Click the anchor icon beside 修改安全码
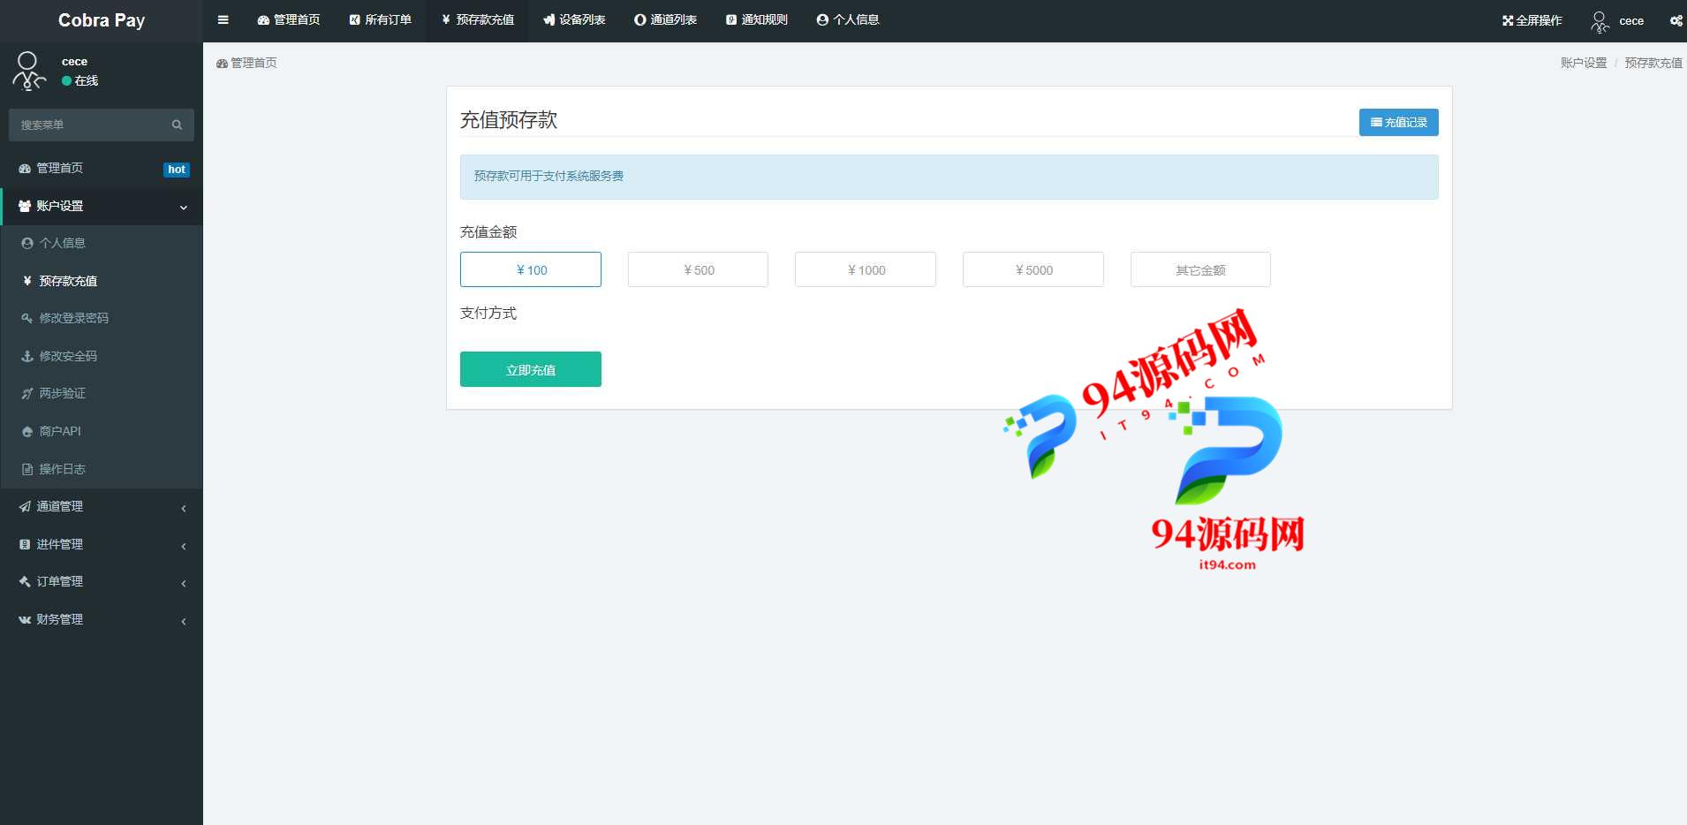This screenshot has height=825, width=1687. click(x=27, y=356)
